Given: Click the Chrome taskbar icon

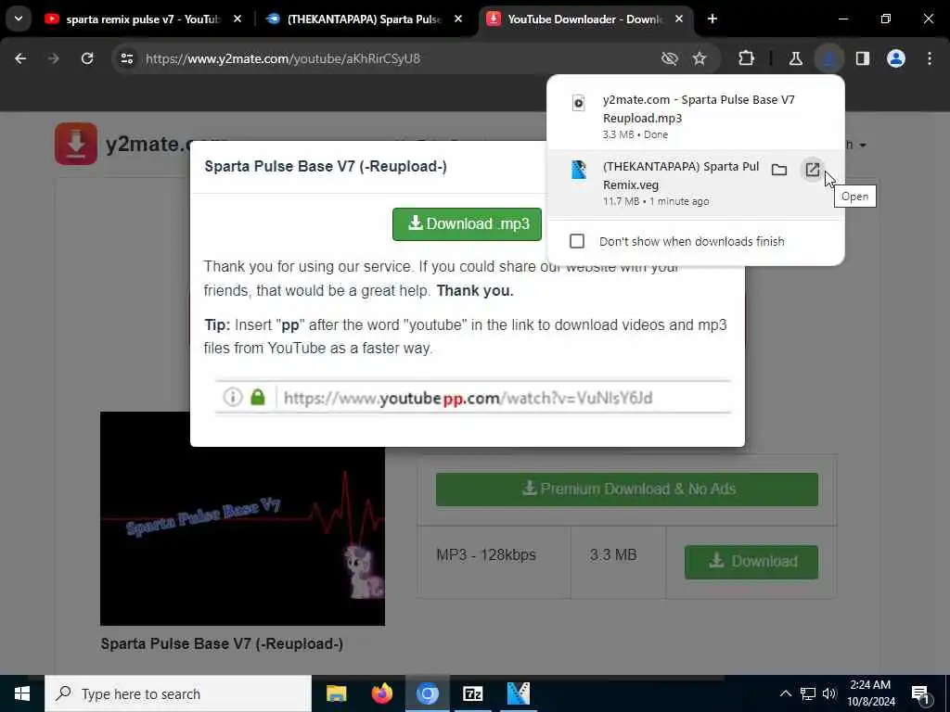Looking at the screenshot, I should point(427,693).
